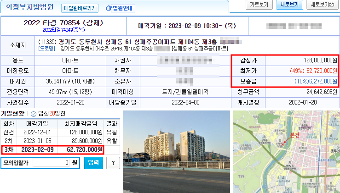
Task: Select the 개시결정 date 2022-01-20
Action: tap(303, 102)
